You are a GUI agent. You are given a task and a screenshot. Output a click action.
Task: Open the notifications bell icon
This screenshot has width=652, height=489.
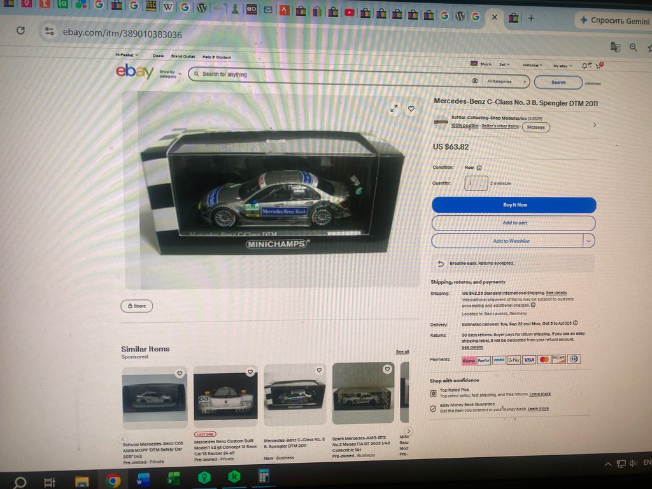point(585,66)
